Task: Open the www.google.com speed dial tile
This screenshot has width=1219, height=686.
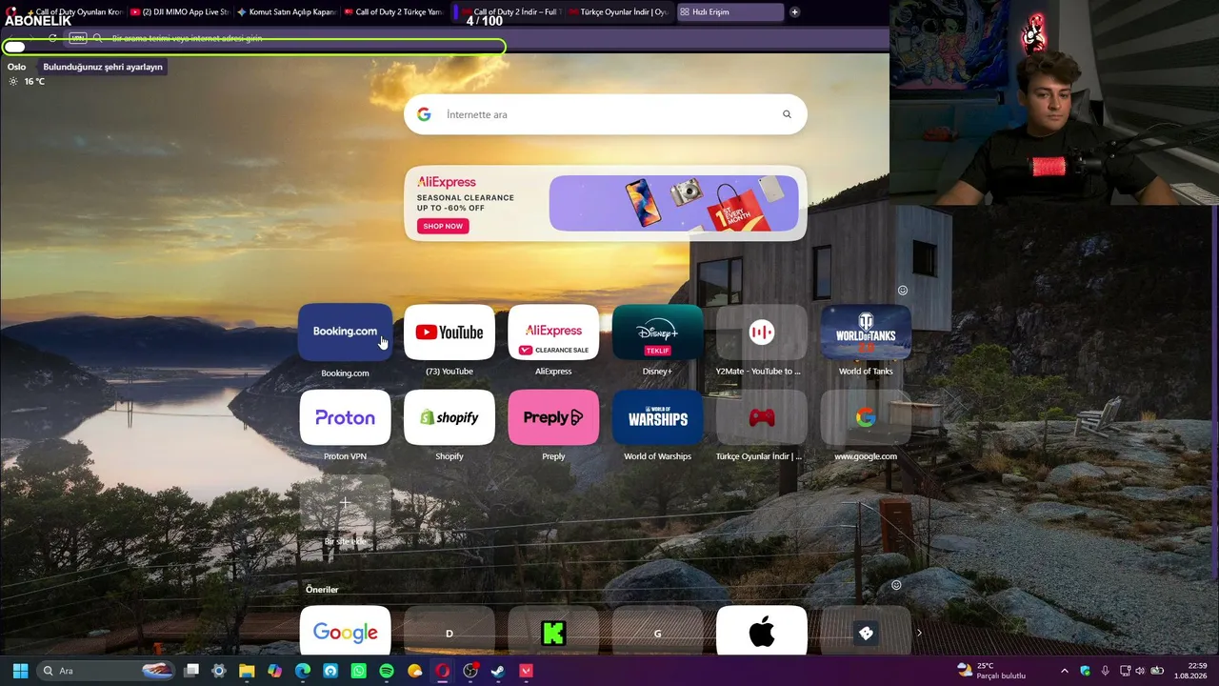Action: [866, 417]
